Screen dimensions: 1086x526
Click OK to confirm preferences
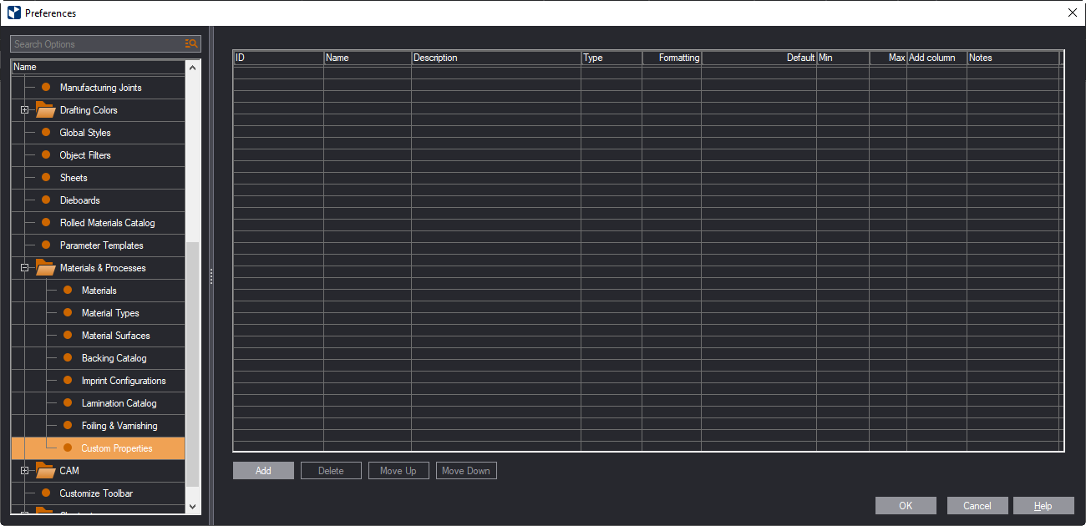[906, 506]
